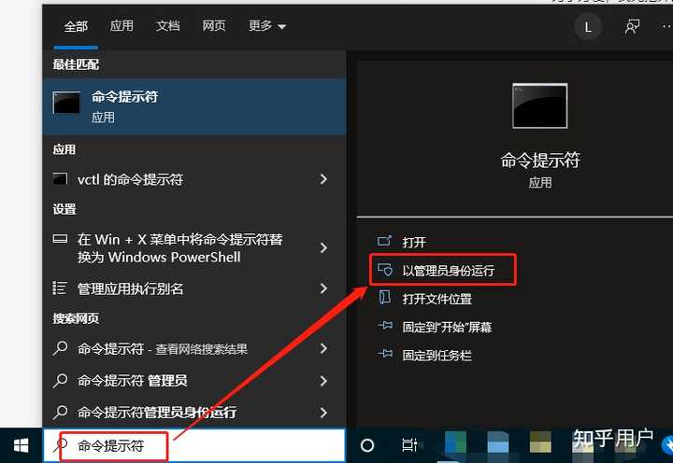673x463 pixels.
Task: Click keyboard icon beside Win + X setting
Action: [x=60, y=238]
